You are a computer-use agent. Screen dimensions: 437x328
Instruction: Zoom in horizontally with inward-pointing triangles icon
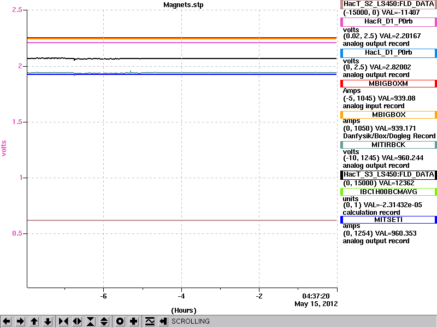[63, 321]
